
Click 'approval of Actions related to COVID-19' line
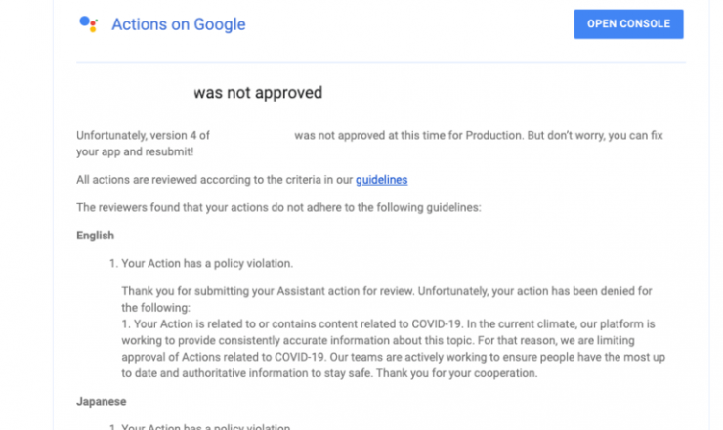click(x=394, y=357)
